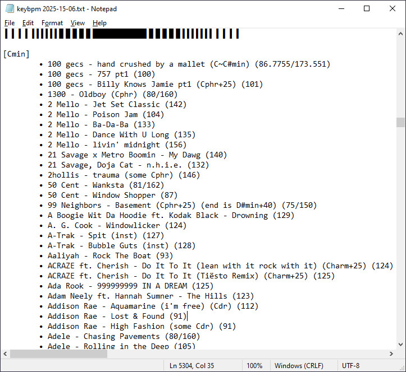Open the Help menu
The image size is (406, 372).
coord(99,23)
